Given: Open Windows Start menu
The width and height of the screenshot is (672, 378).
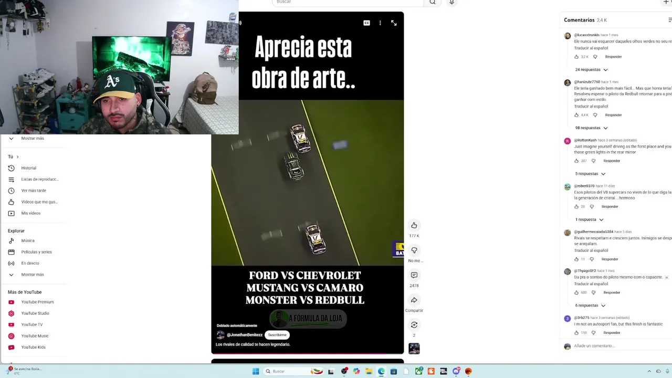Looking at the screenshot, I should [x=256, y=371].
